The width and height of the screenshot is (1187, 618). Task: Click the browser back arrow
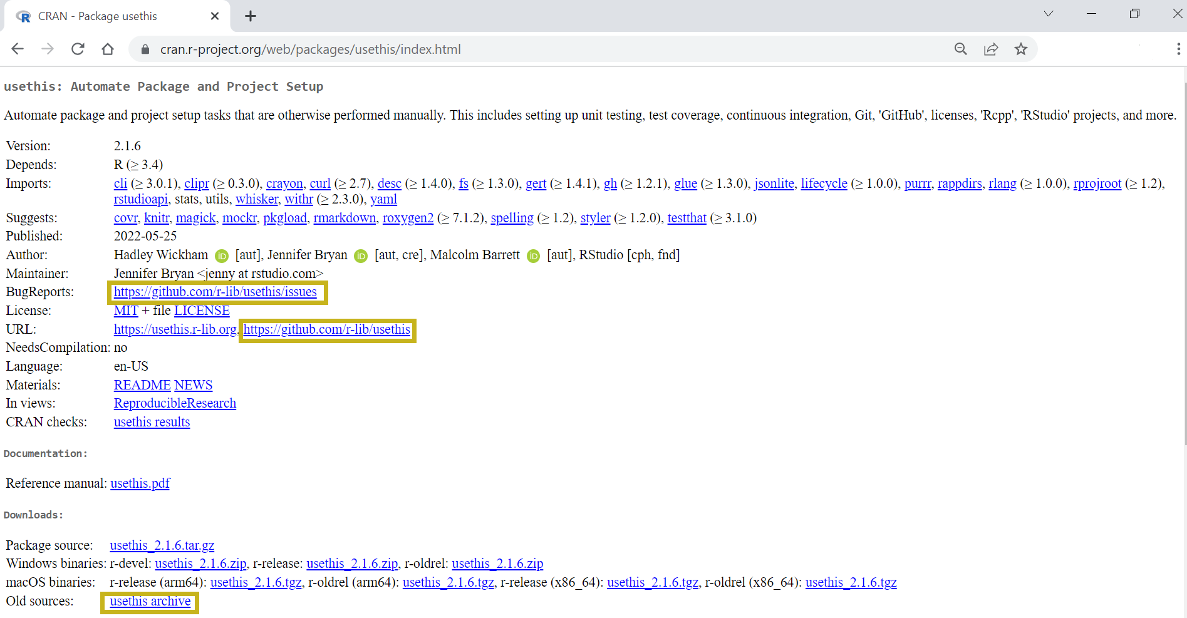[x=18, y=49]
